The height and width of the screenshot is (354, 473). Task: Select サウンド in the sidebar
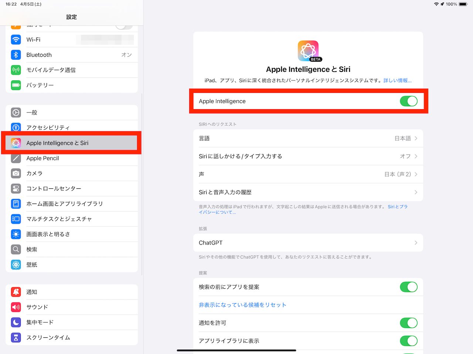pyautogui.click(x=72, y=307)
